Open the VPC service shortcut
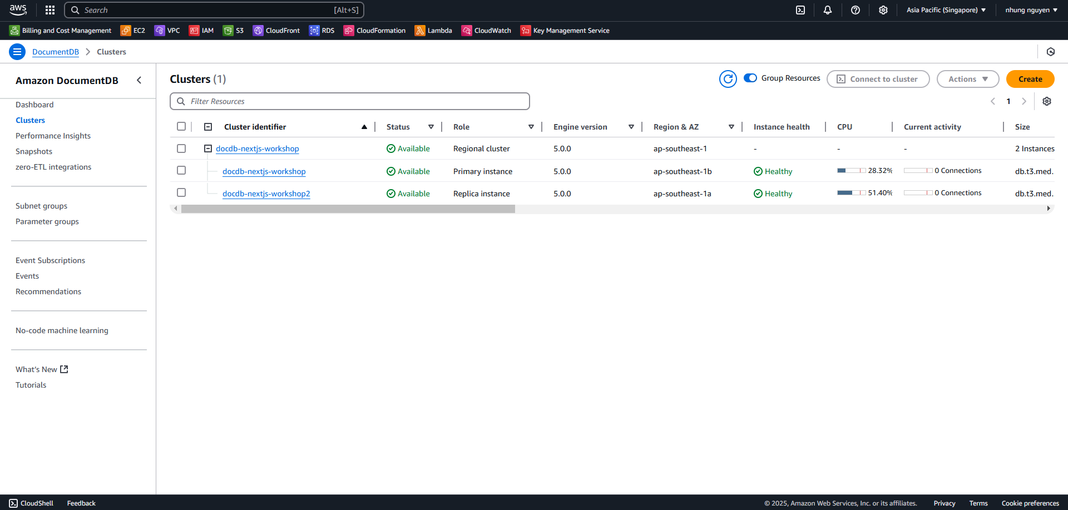The width and height of the screenshot is (1068, 510). (x=167, y=31)
